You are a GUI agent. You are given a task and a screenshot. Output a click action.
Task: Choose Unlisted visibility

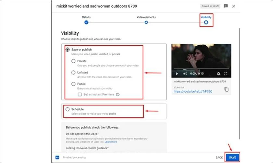[73, 72]
